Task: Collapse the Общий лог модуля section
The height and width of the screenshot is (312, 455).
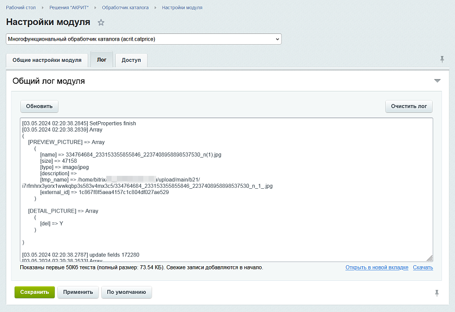Action: click(437, 81)
